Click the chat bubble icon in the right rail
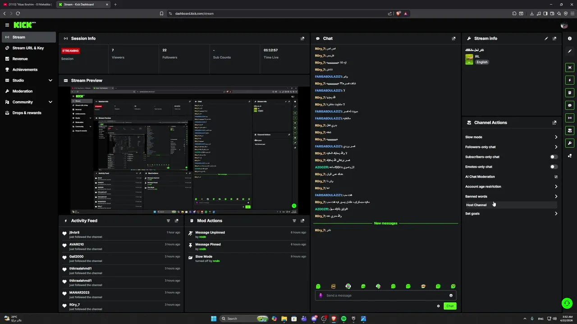The width and height of the screenshot is (577, 324). point(570,105)
